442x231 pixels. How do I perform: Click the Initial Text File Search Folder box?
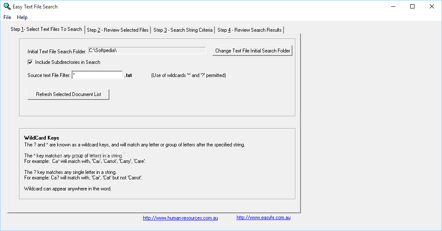[x=147, y=51]
